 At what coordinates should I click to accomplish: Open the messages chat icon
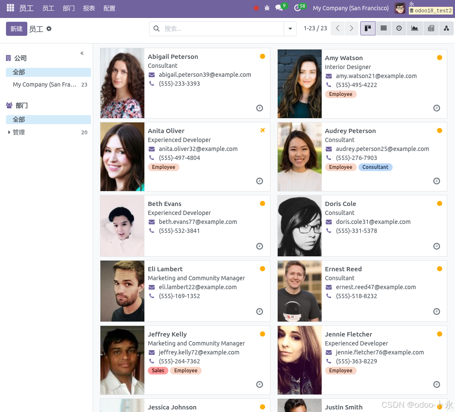pyautogui.click(x=279, y=8)
